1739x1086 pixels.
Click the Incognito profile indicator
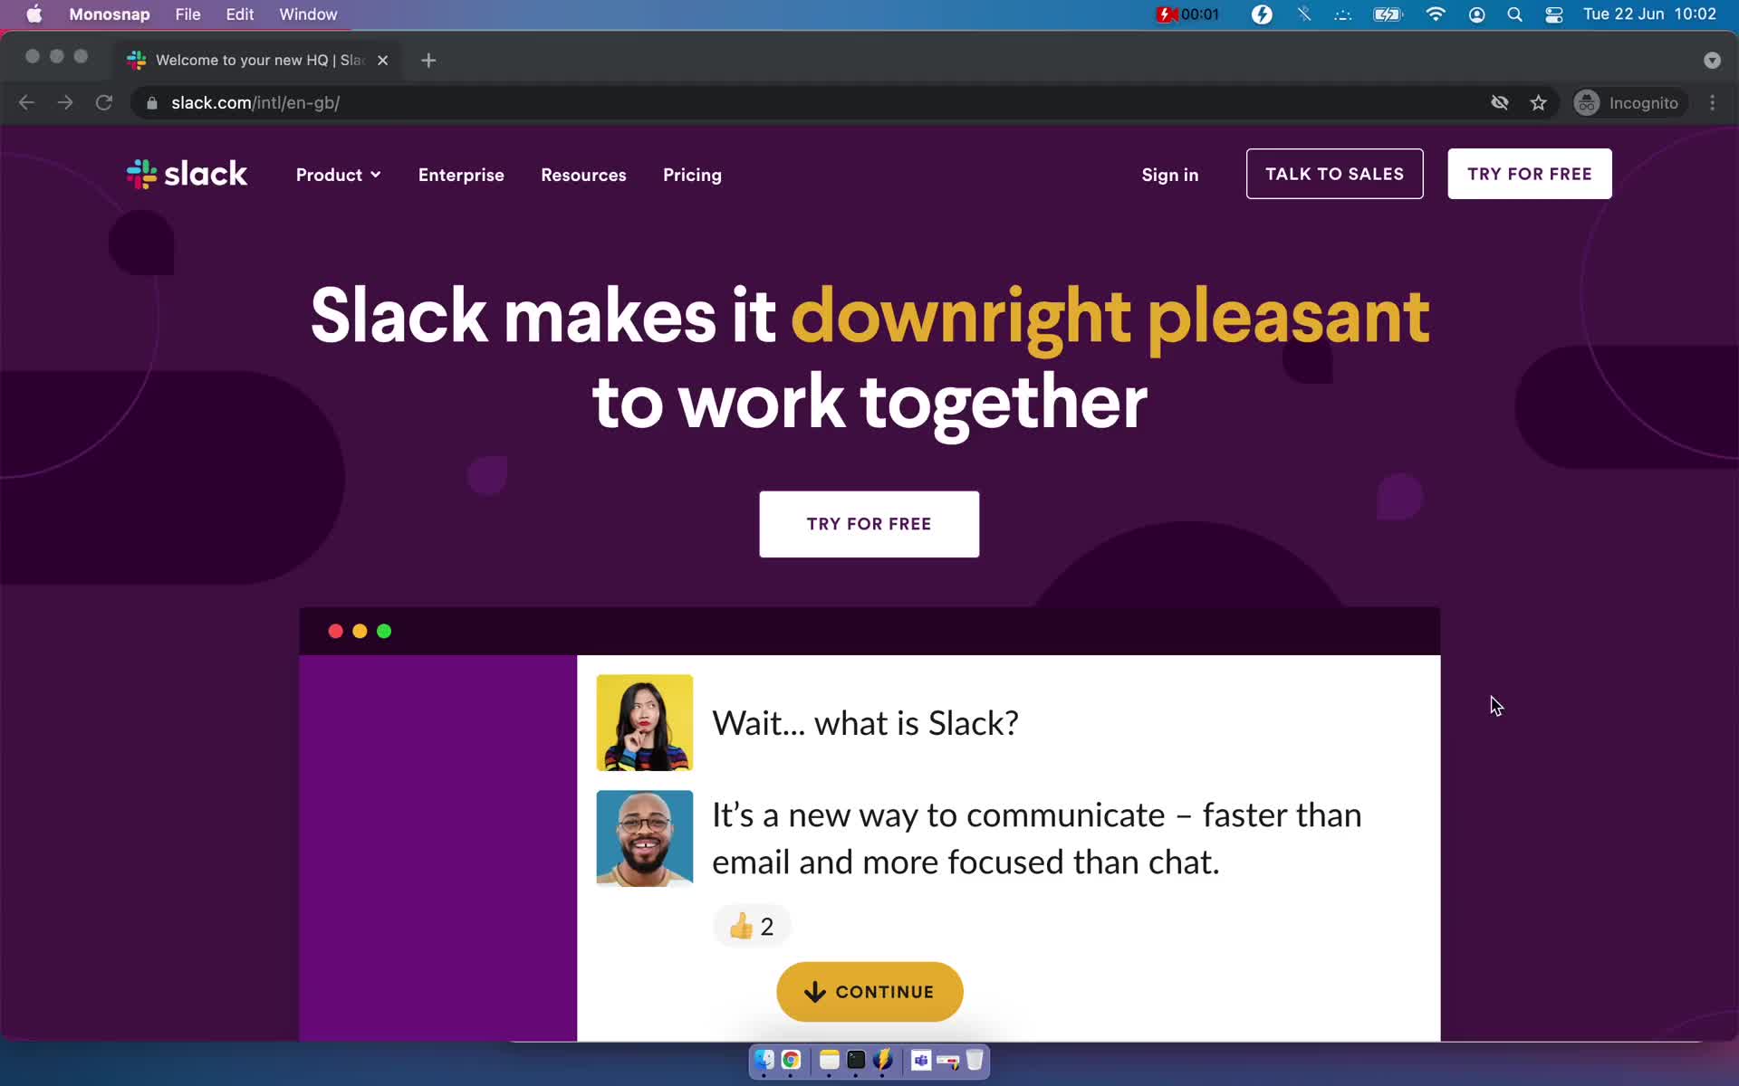(1628, 102)
